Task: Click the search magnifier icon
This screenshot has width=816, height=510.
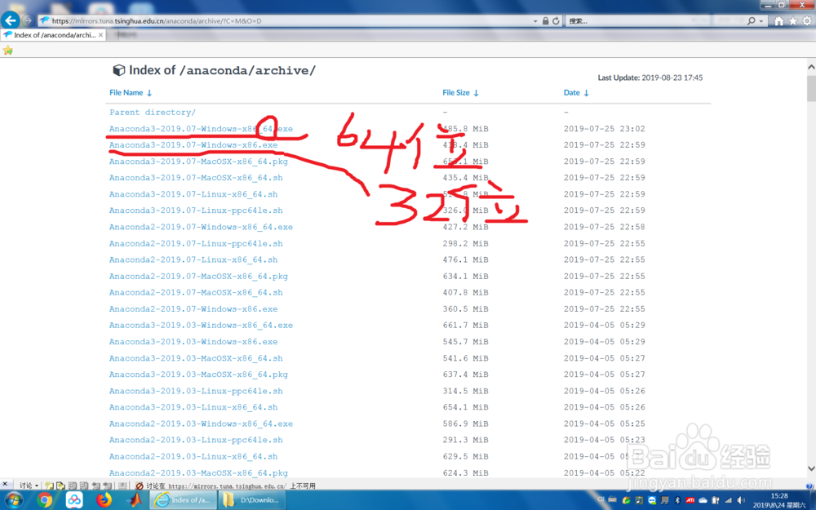Action: [751, 21]
